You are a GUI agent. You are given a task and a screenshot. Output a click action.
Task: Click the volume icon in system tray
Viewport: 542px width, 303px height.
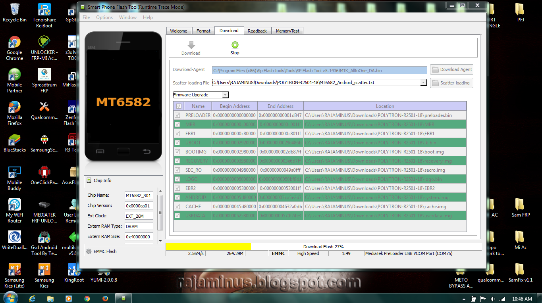[493, 299]
